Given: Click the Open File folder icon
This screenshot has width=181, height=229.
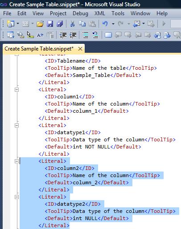Looking at the screenshot, I should click(40, 24).
